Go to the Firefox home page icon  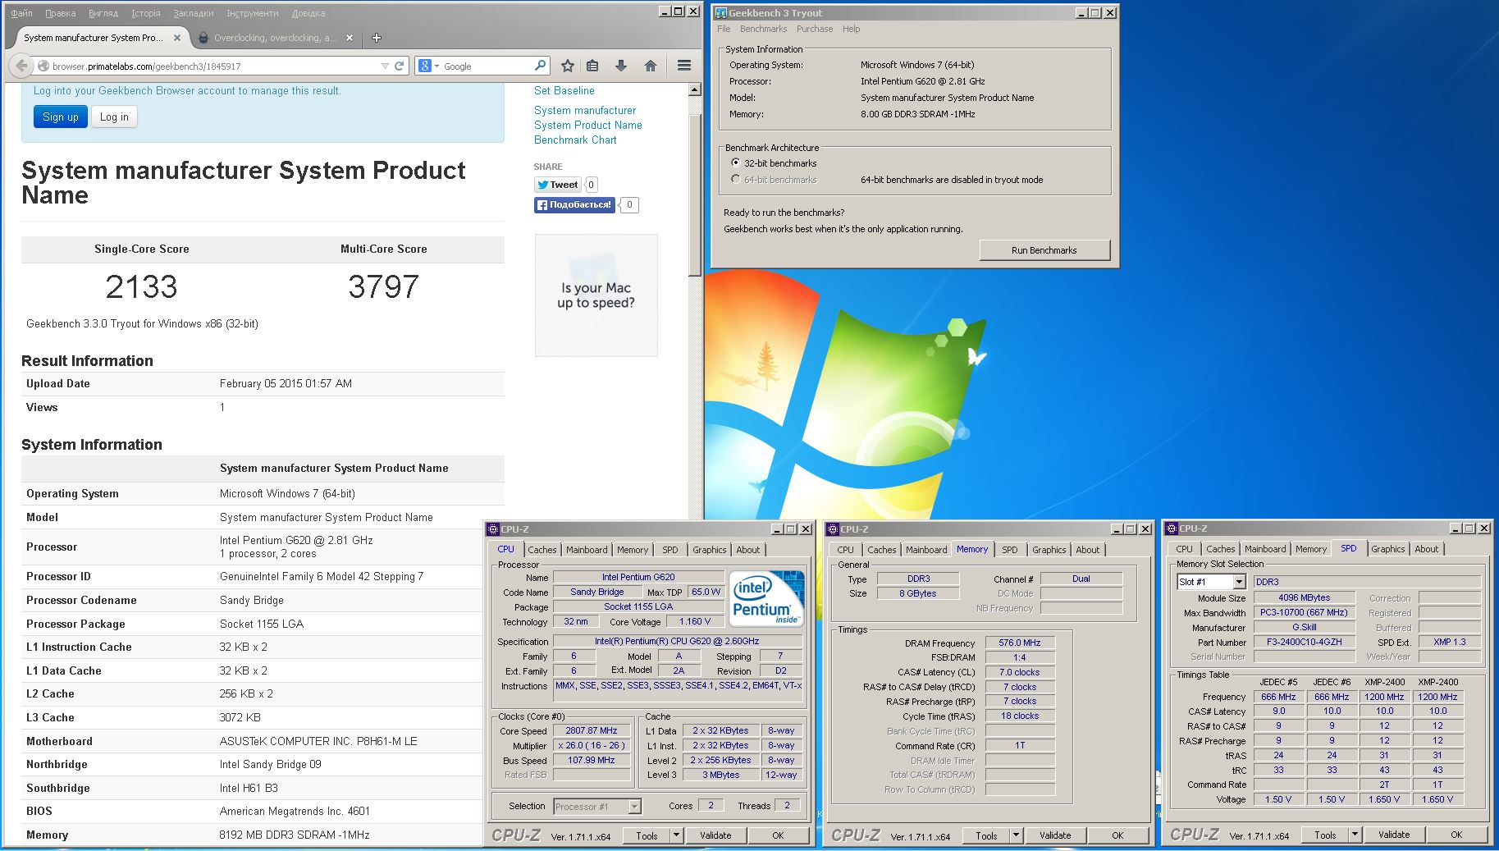[651, 66]
